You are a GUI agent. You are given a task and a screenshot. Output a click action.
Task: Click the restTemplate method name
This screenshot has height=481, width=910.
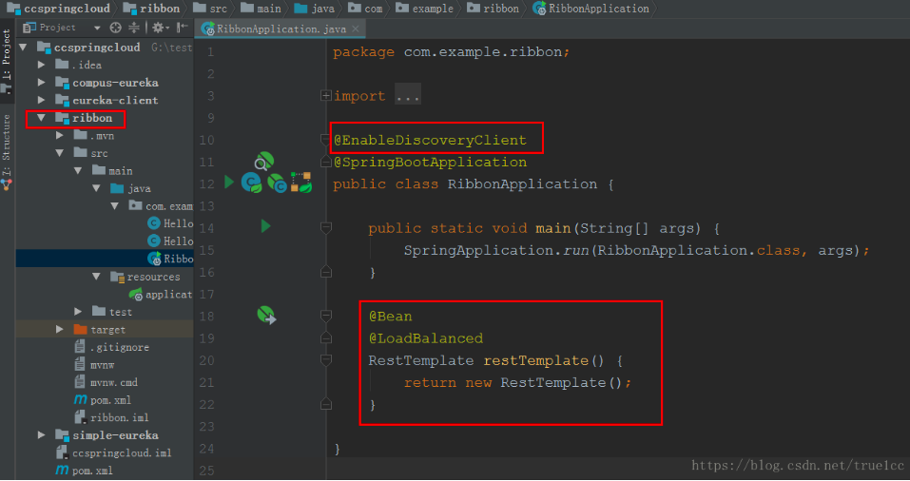(536, 360)
